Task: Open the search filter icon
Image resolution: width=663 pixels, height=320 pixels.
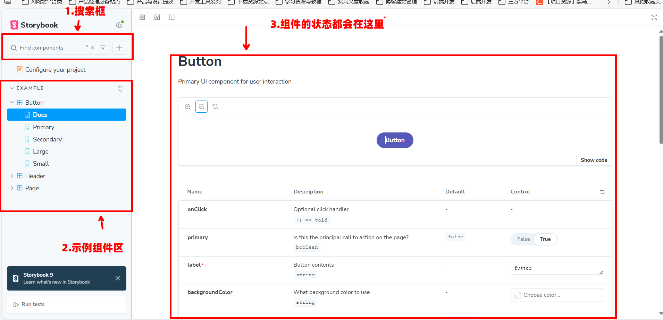Action: pyautogui.click(x=103, y=47)
